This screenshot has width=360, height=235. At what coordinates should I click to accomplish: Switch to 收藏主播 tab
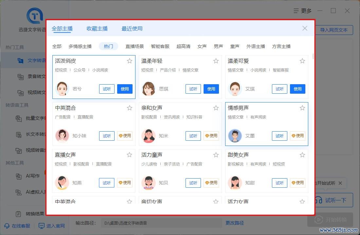(97, 29)
